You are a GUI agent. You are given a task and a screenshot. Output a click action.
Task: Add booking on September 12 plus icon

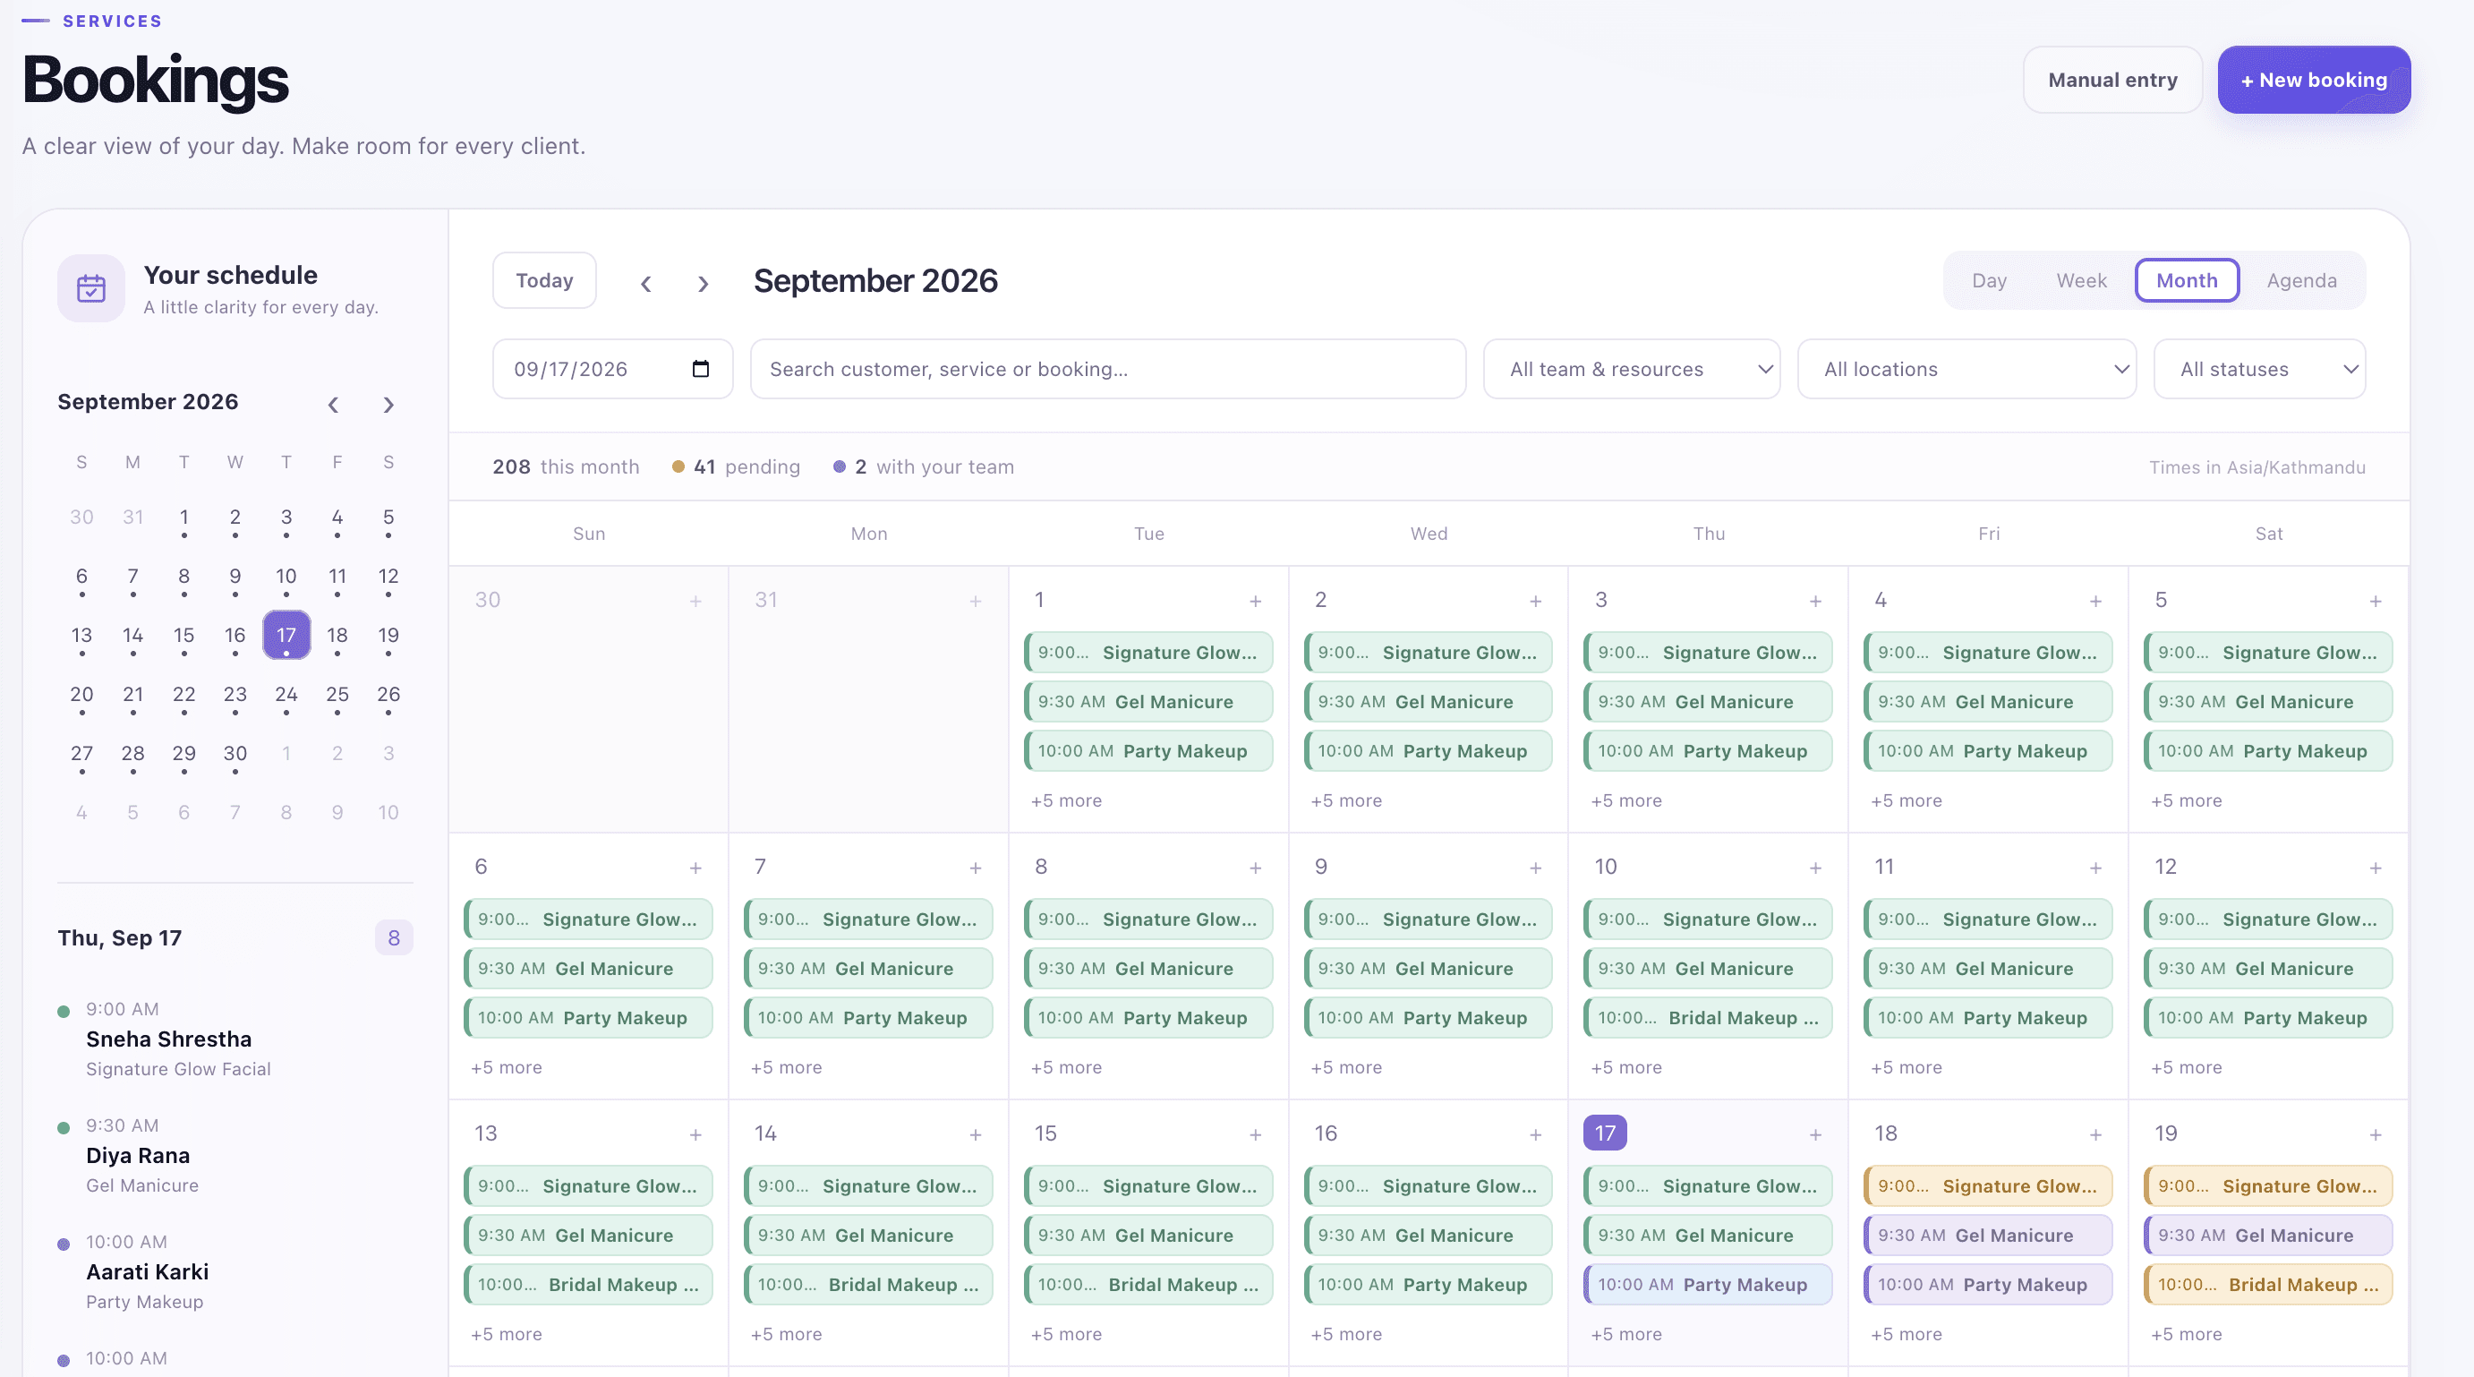pyautogui.click(x=2375, y=868)
